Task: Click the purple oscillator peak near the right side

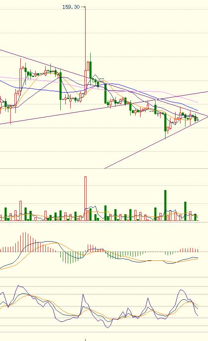Action: click(x=181, y=290)
